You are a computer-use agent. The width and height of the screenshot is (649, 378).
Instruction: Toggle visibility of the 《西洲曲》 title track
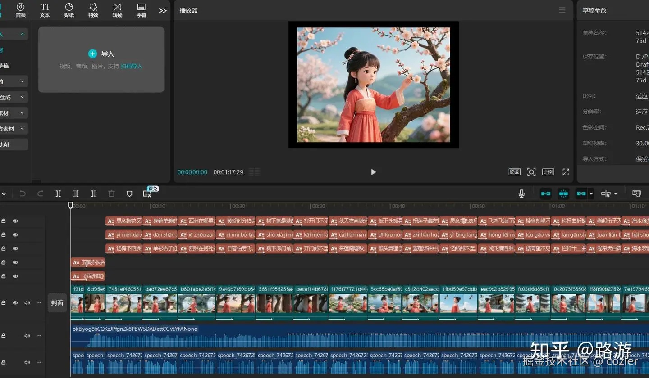pos(15,276)
